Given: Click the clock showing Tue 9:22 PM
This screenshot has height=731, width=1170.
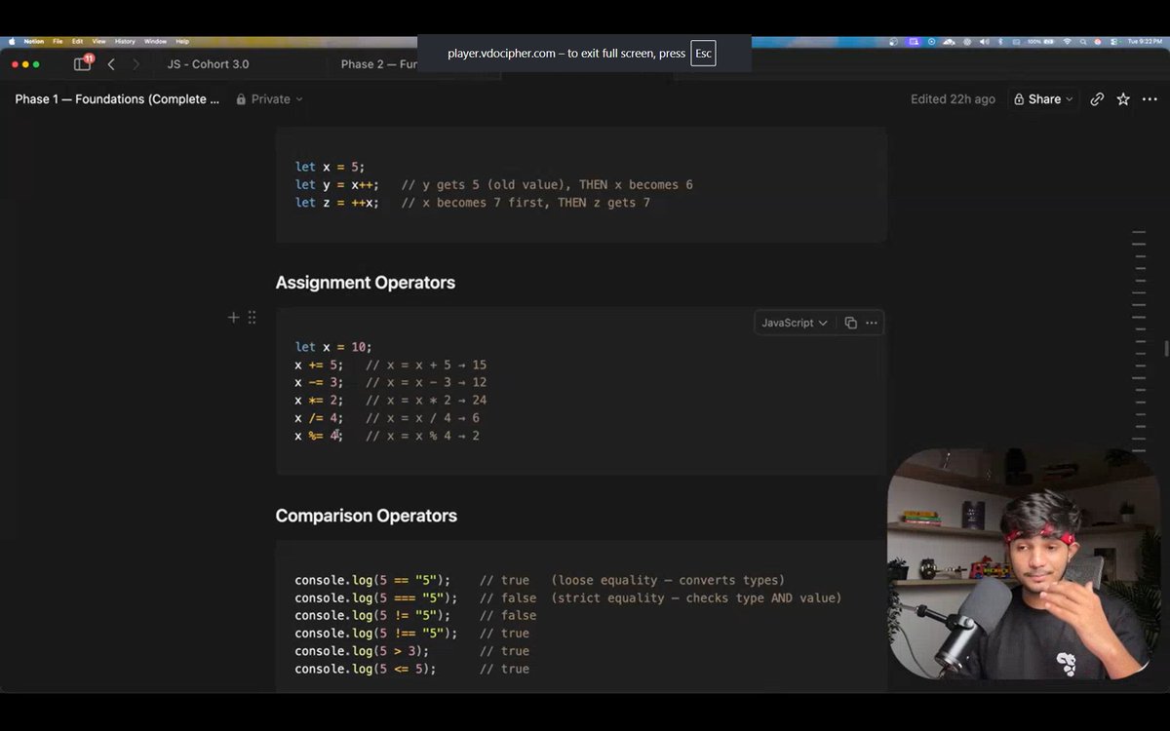Looking at the screenshot, I should point(1147,42).
